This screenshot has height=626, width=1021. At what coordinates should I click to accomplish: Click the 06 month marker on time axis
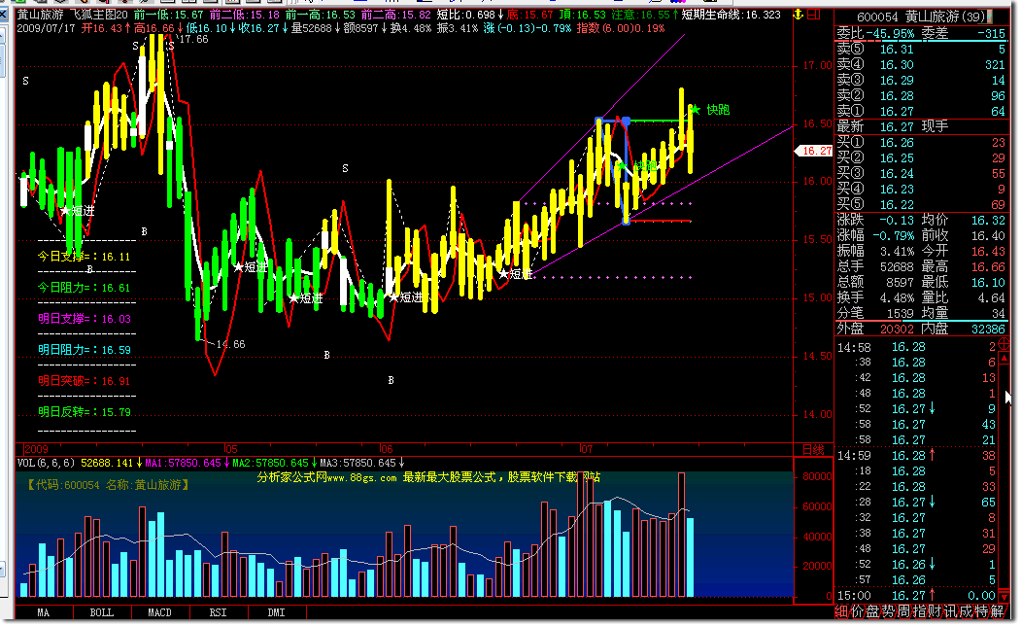tap(386, 449)
